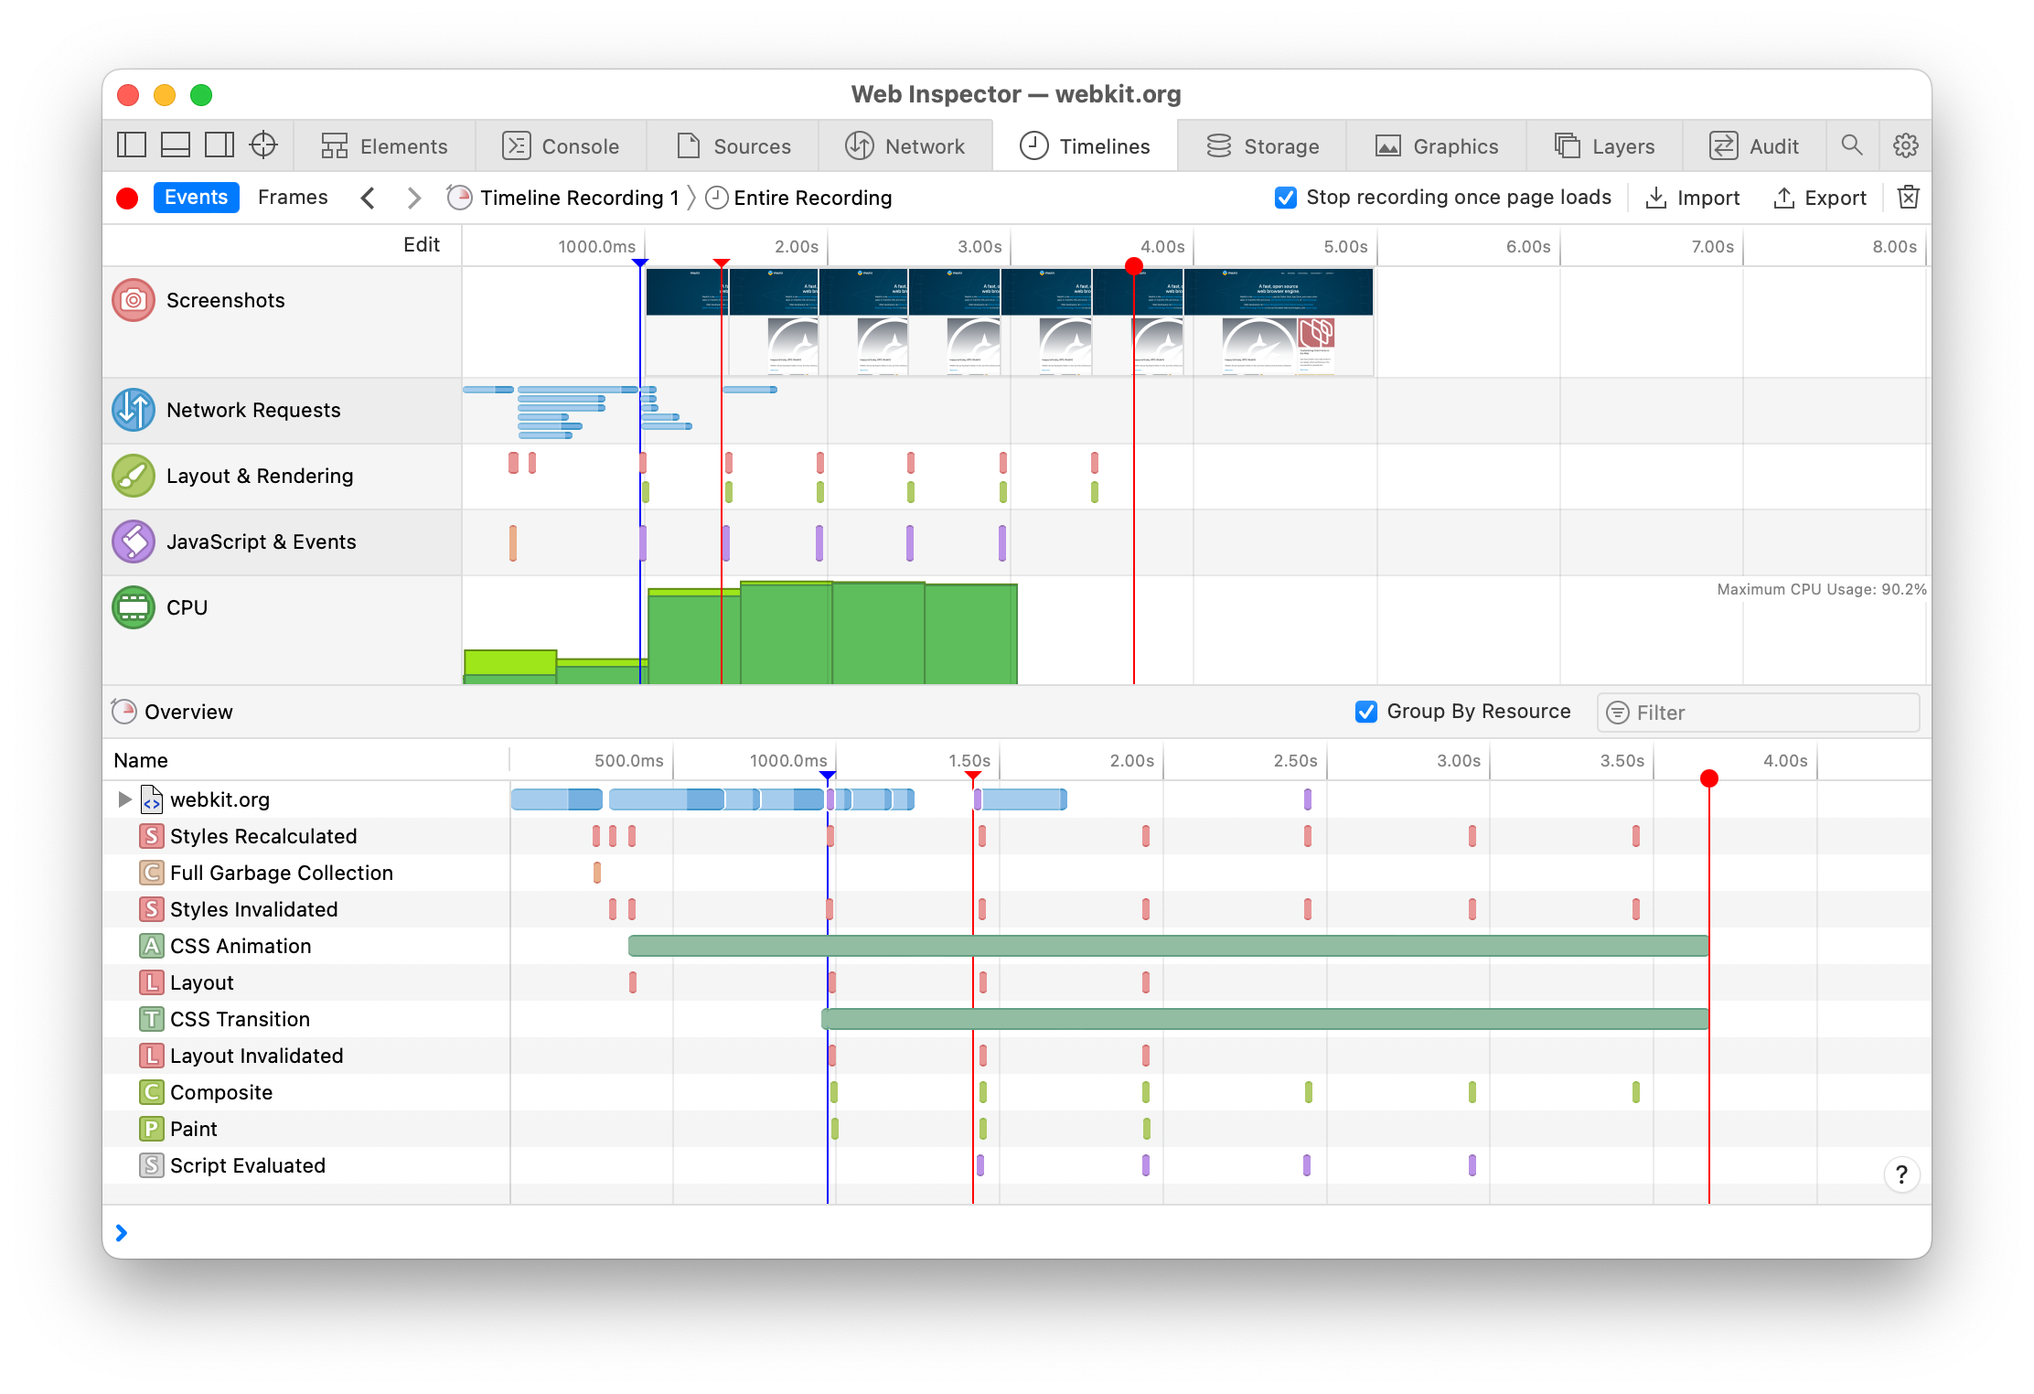Switch to Frames view mode

coord(292,198)
